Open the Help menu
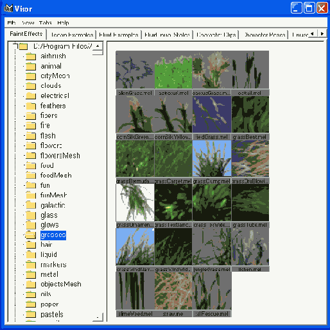Viewport: 330px width, 330px height. 63,22
